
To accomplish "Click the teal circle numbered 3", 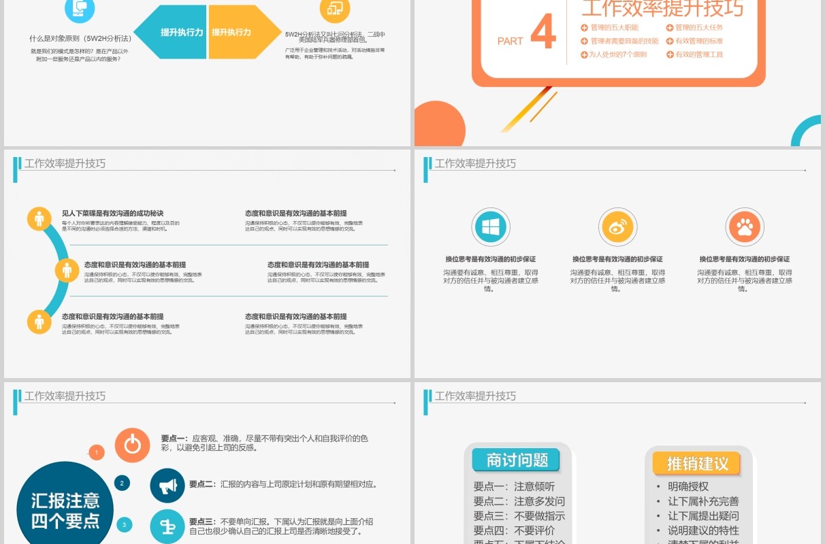I will point(124,525).
